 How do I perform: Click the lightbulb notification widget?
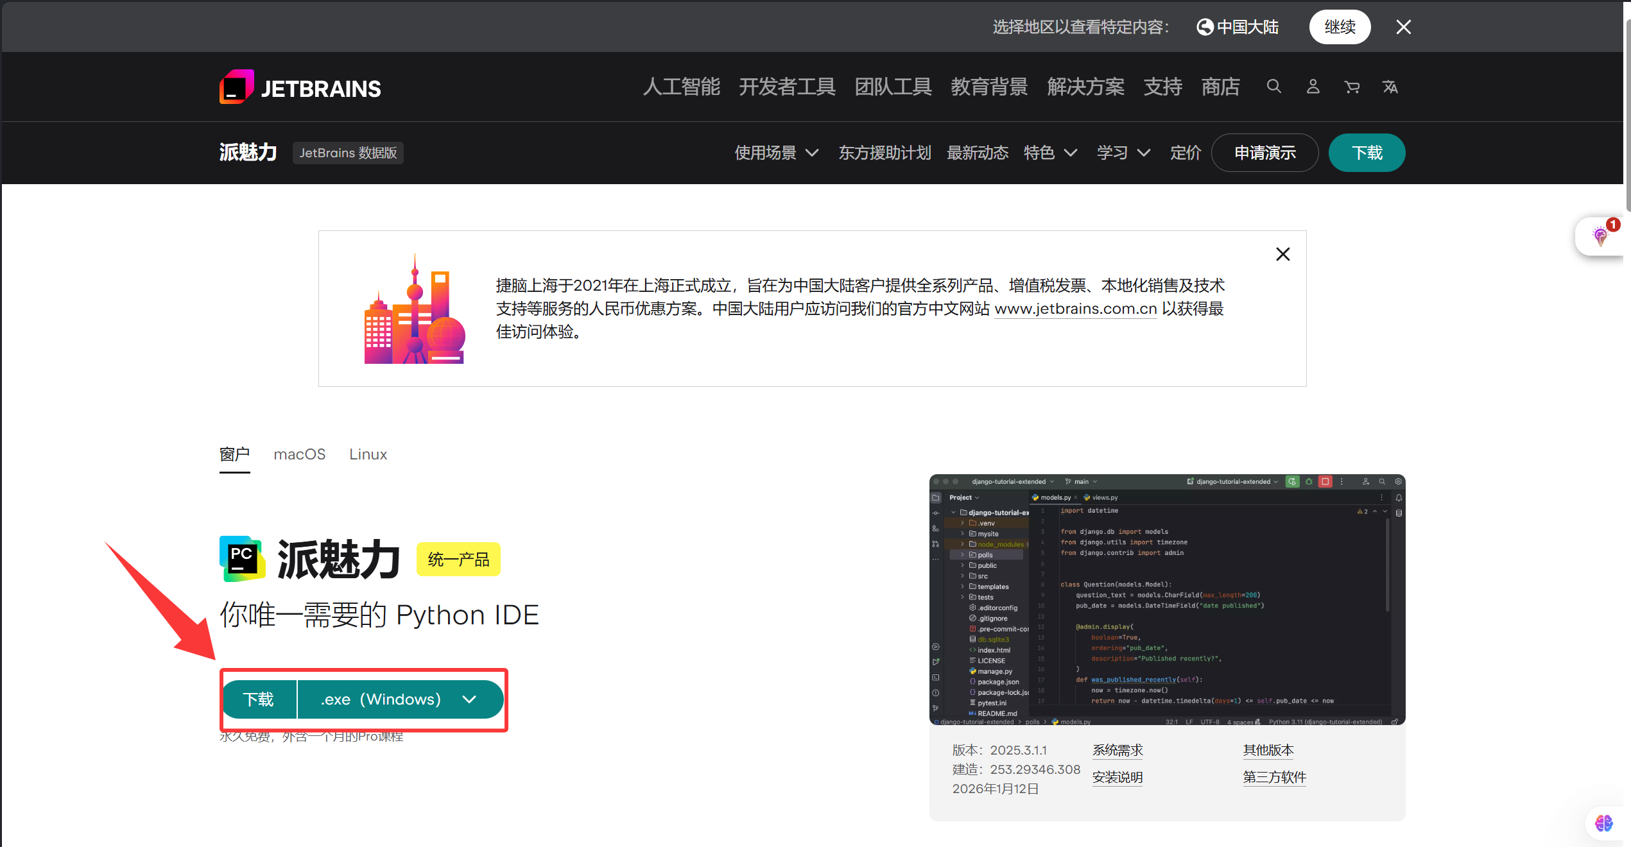coord(1601,236)
